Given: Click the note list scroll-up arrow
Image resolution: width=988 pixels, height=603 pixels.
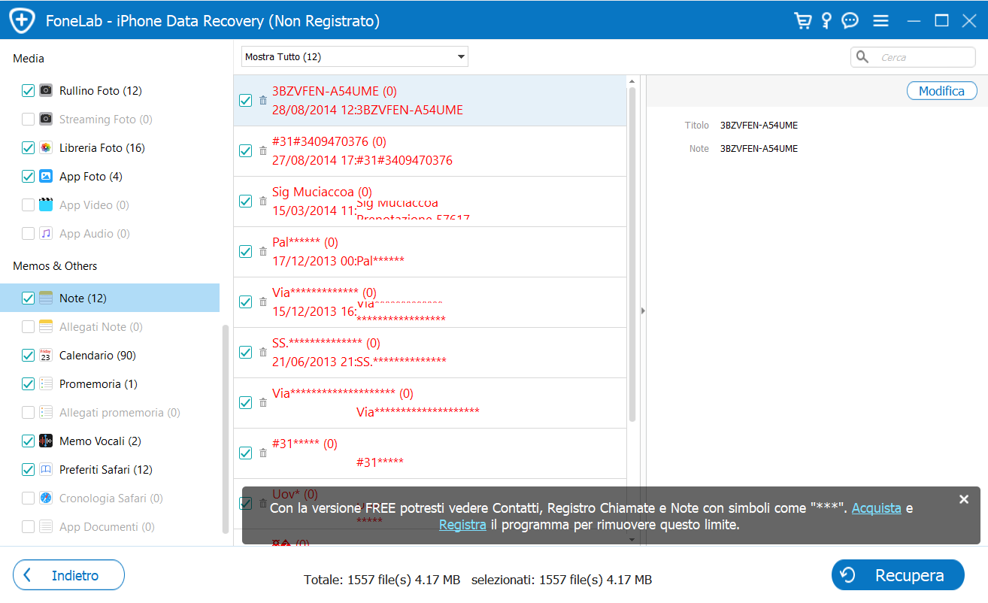Looking at the screenshot, I should tap(632, 81).
